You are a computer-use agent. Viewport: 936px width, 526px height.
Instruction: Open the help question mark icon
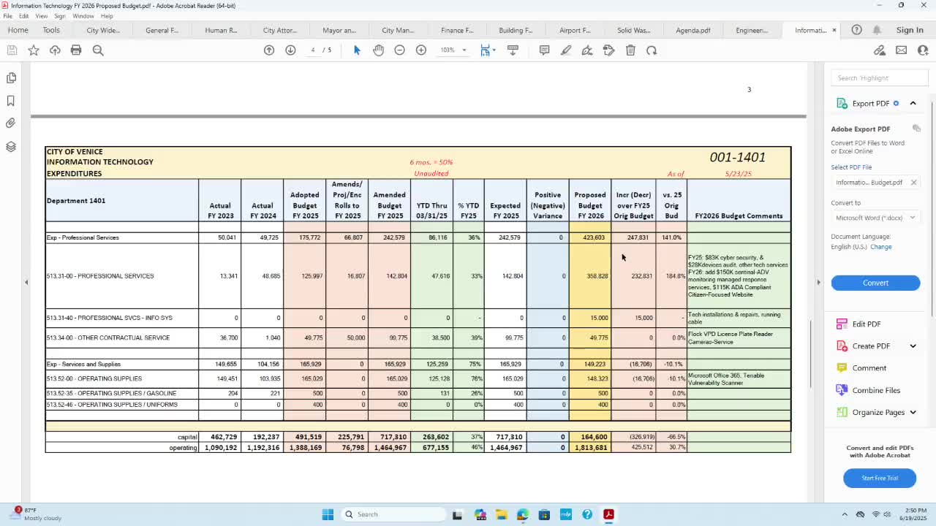(856, 30)
